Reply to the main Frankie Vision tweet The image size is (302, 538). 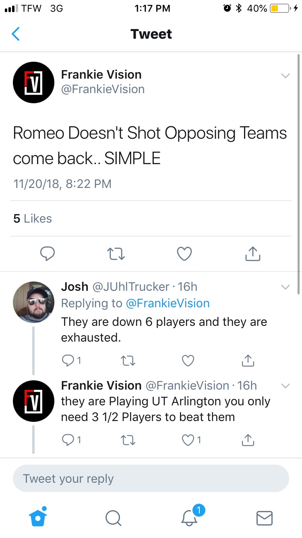click(x=48, y=254)
